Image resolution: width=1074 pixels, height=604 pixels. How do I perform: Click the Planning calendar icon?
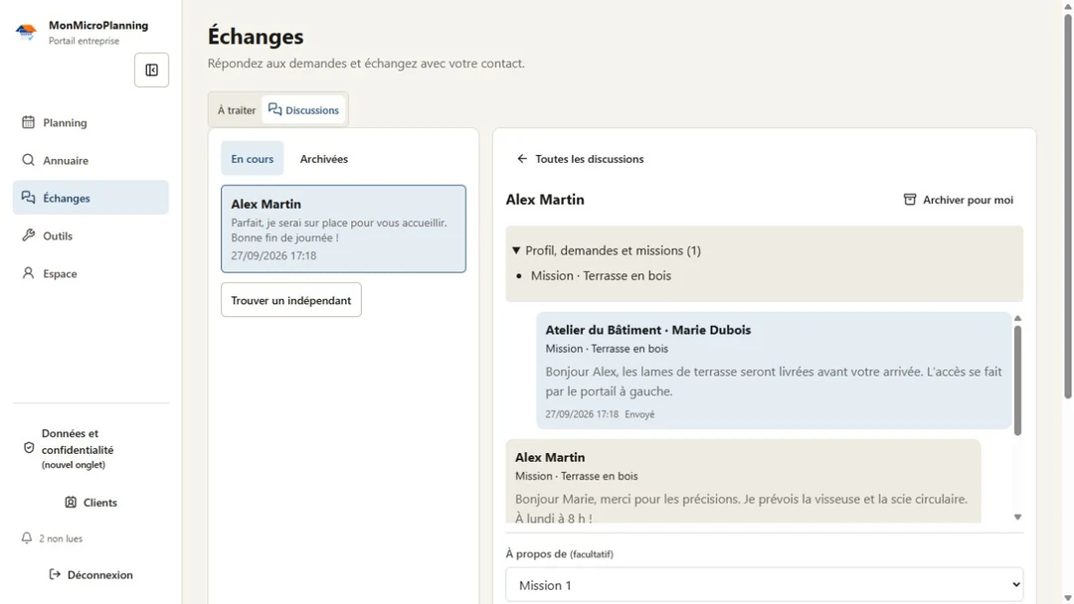coord(28,122)
